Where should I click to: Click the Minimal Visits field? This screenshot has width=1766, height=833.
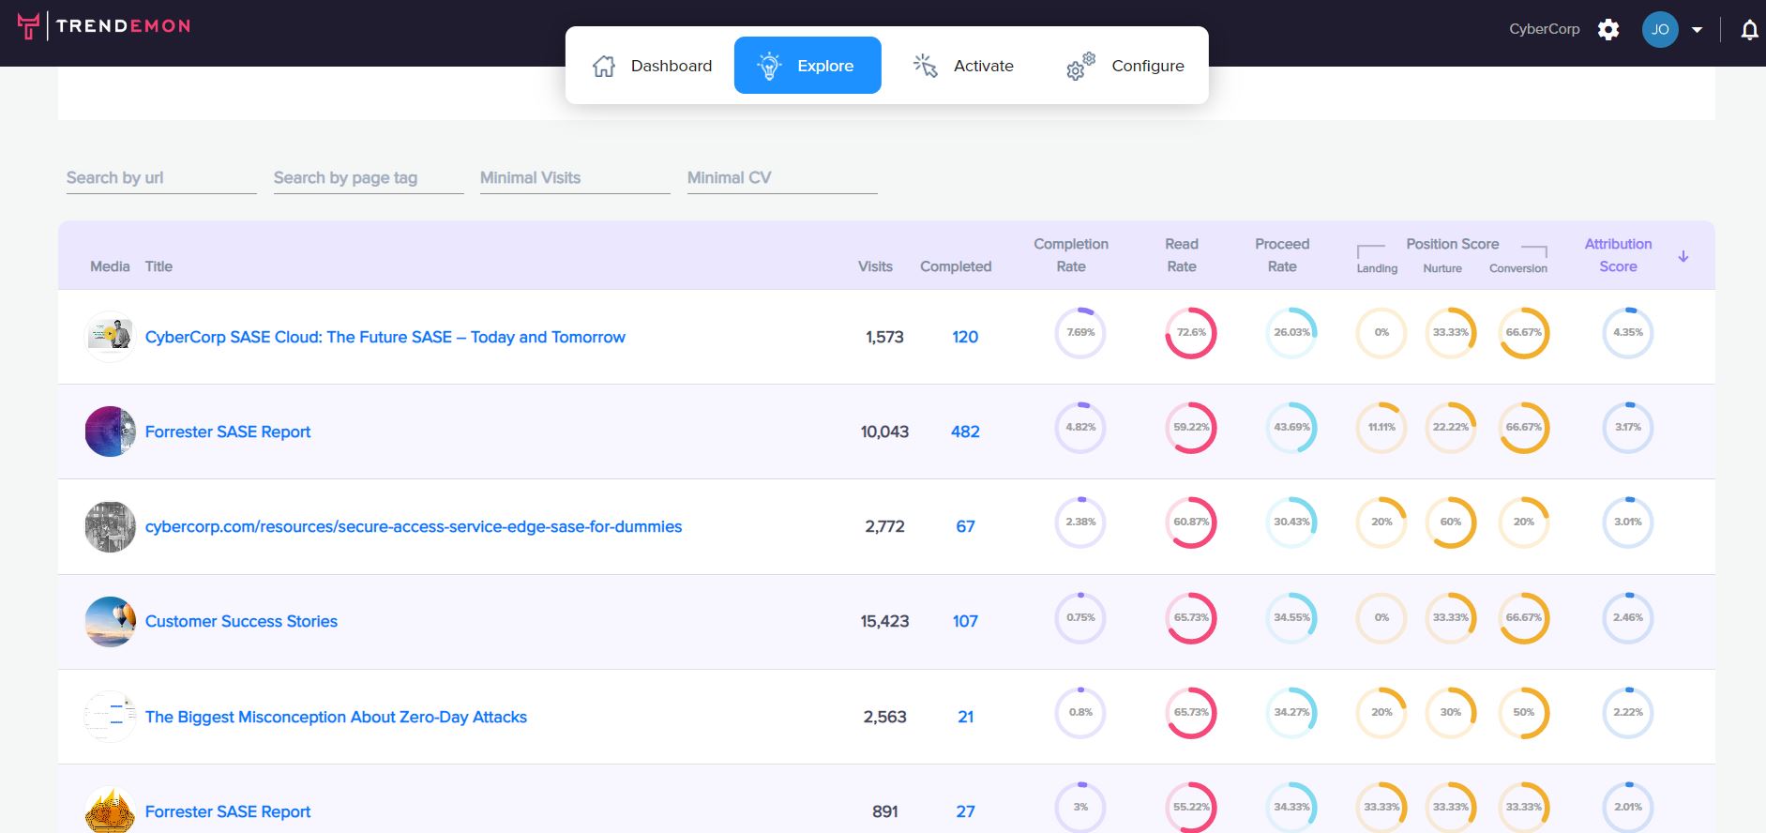coord(575,178)
